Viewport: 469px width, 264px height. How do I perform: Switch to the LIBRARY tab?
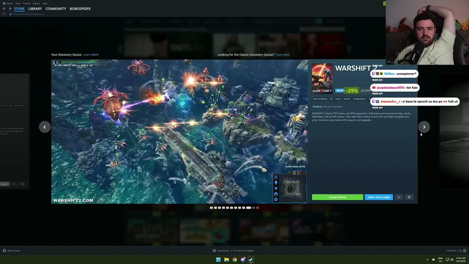pos(35,9)
